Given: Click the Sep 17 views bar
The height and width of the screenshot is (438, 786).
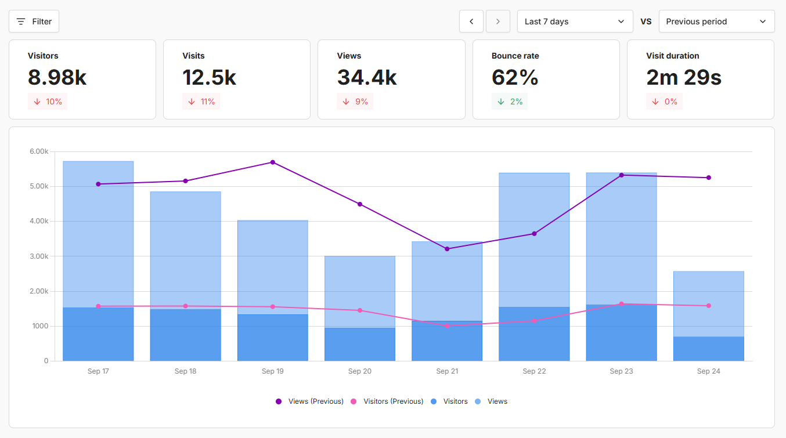Looking at the screenshot, I should pos(98,232).
